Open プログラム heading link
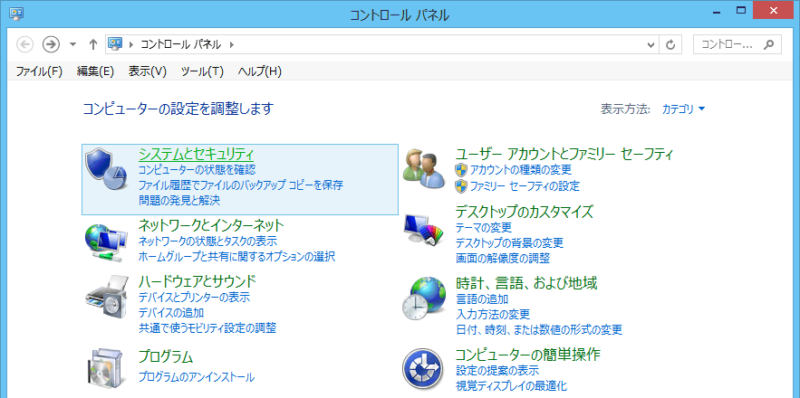800x398 pixels. click(166, 356)
